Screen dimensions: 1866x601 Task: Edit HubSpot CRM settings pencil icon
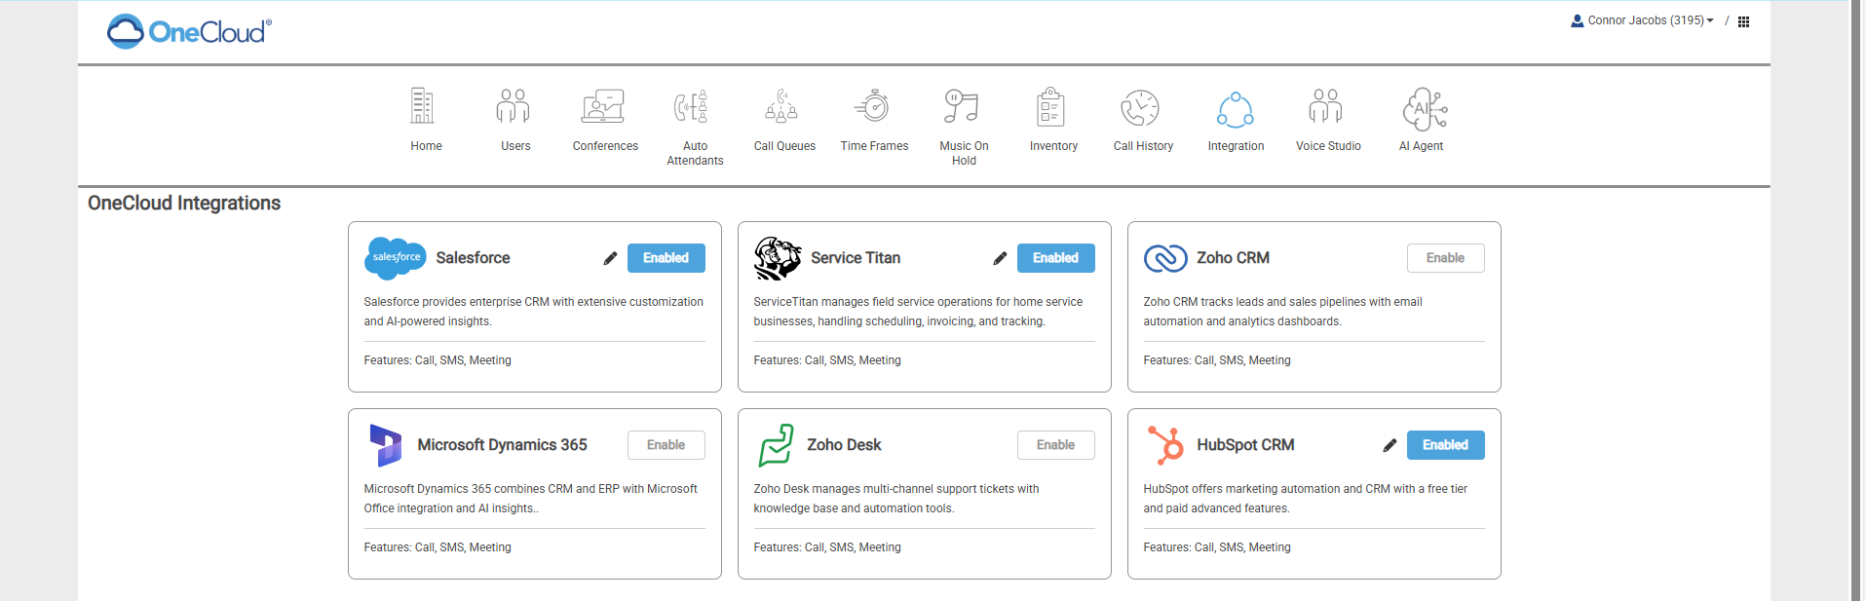click(1390, 445)
